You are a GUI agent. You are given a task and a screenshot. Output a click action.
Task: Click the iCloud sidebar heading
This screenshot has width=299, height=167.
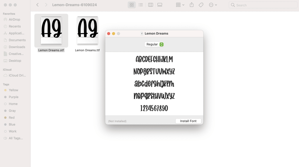click(x=7, y=69)
